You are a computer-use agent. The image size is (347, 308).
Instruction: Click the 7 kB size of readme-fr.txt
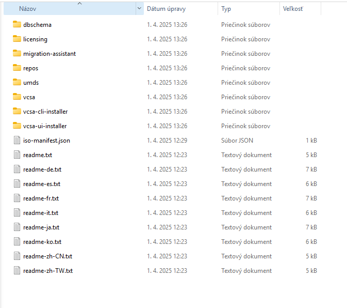coord(311,198)
